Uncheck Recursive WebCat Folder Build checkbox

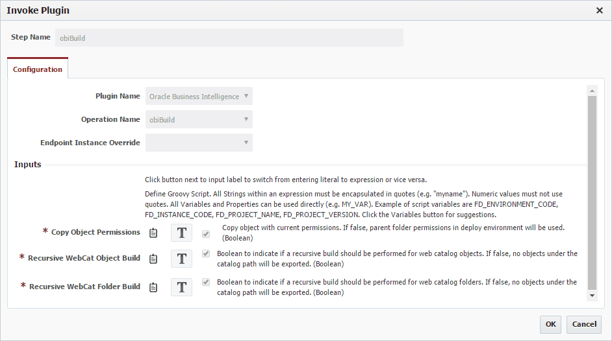[206, 282]
